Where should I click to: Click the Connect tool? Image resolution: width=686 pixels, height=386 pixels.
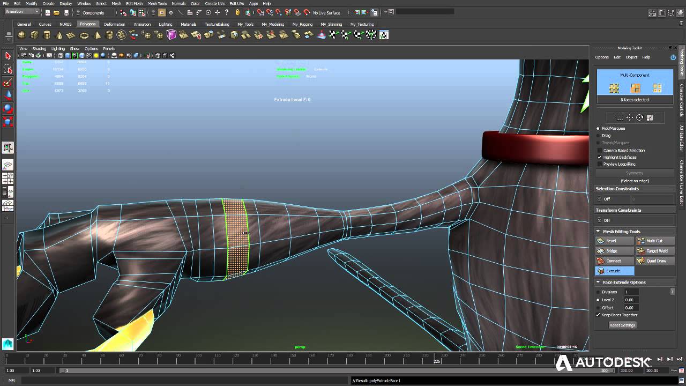click(x=614, y=261)
